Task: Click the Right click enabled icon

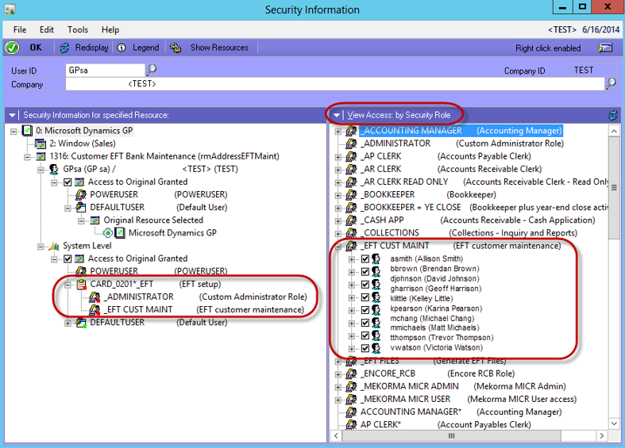Action: 605,48
